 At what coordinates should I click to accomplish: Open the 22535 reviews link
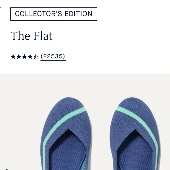53,57
